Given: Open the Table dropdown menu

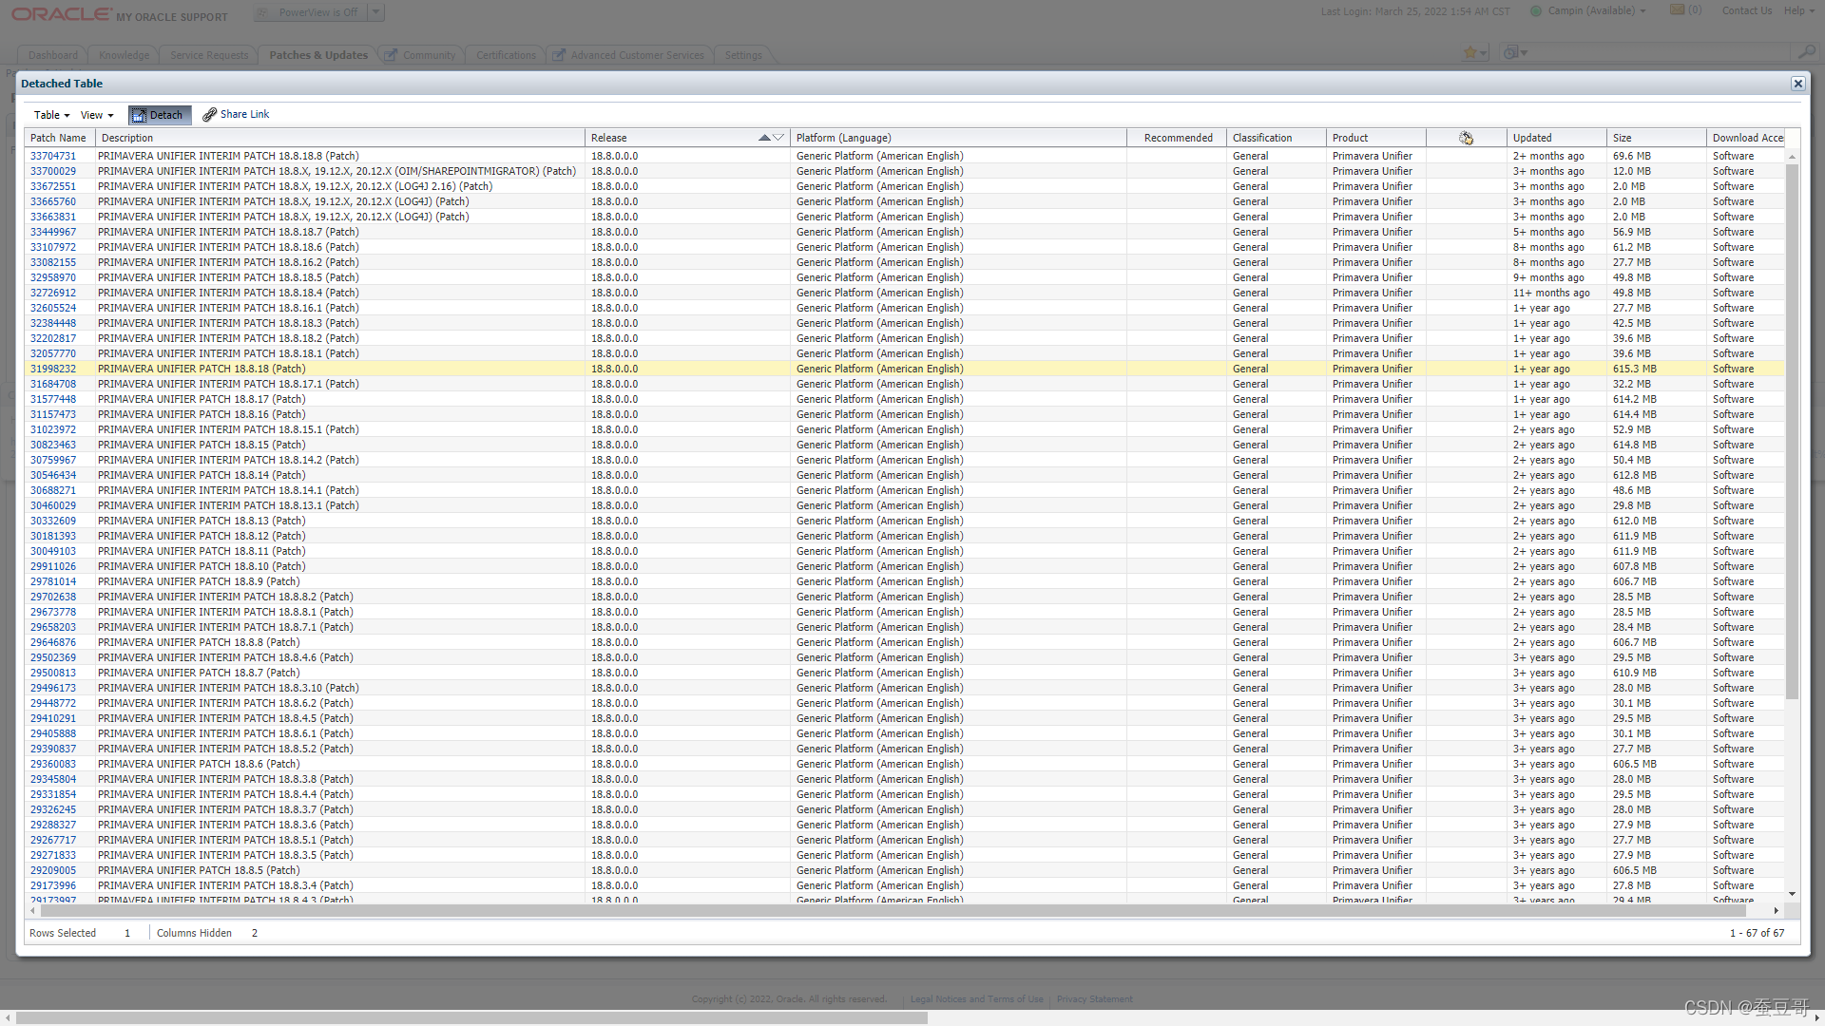Looking at the screenshot, I should point(51,115).
